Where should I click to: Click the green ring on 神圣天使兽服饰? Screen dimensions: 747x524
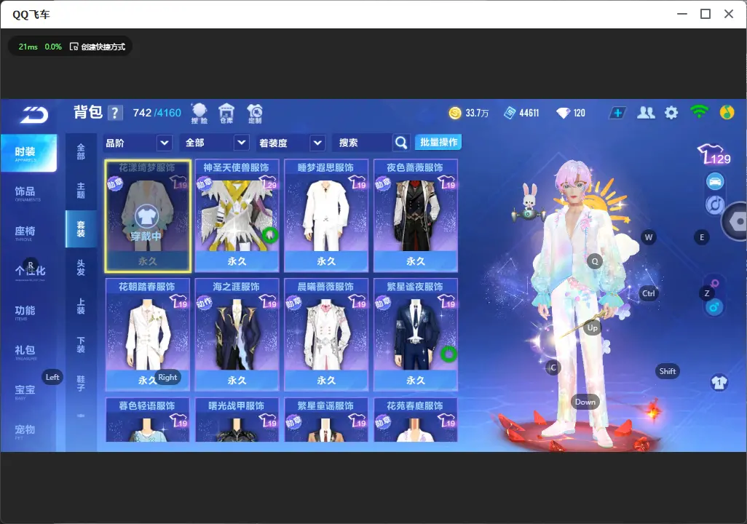click(x=270, y=234)
